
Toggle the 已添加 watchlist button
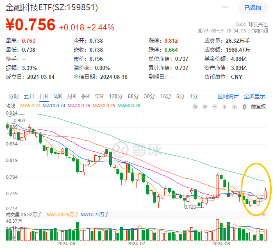pos(253,7)
